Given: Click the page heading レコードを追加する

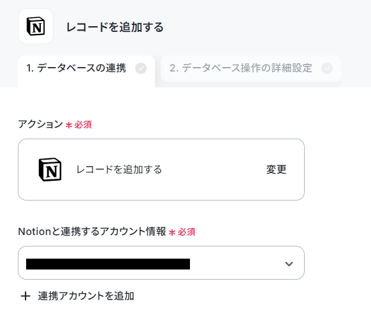Looking at the screenshot, I should click(115, 27).
